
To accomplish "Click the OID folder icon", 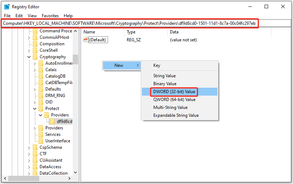I will point(41,102).
